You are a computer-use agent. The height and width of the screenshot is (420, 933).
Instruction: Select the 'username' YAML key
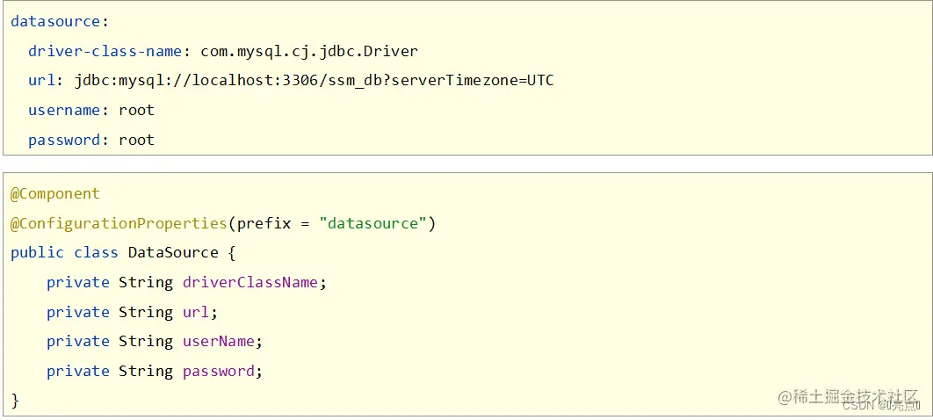click(x=64, y=110)
